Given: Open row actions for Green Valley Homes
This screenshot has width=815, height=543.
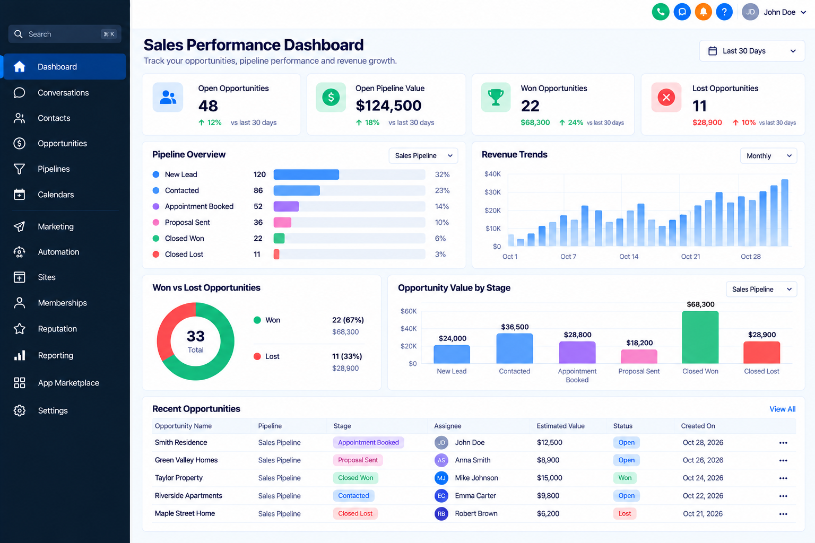Looking at the screenshot, I should click(783, 460).
